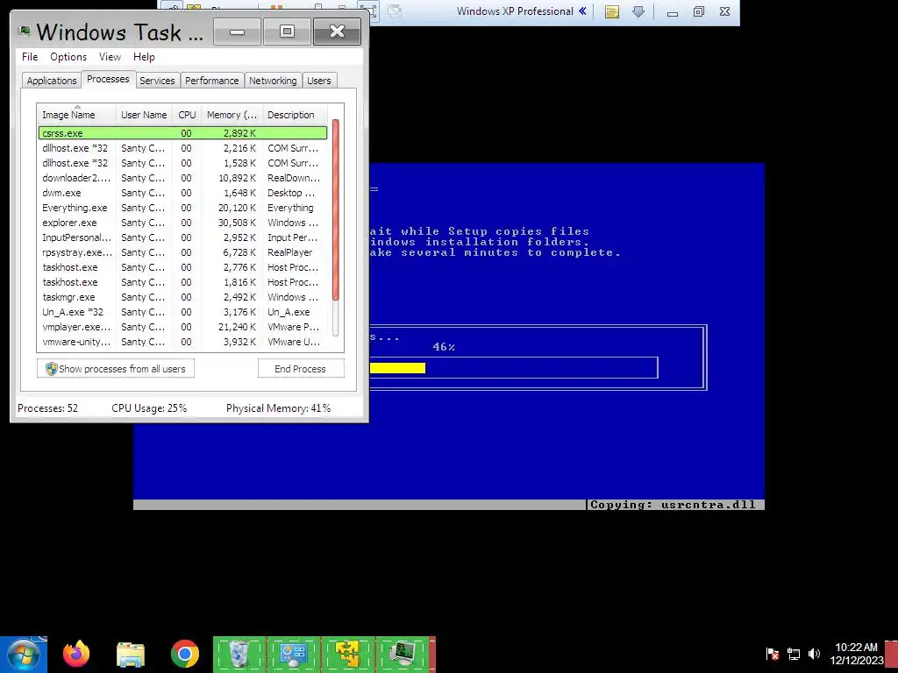
Task: Click the clock showing 10:22 AM
Action: (x=856, y=648)
